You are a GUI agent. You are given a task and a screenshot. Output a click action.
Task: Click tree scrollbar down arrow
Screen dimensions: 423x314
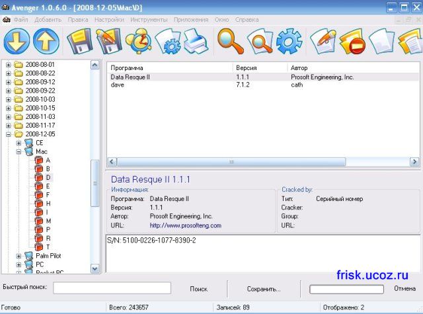tap(95, 268)
